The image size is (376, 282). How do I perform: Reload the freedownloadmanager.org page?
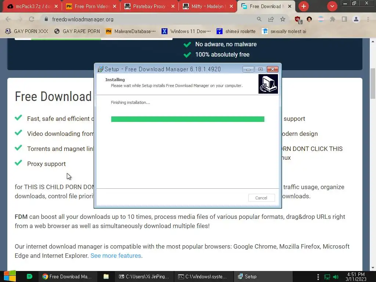[32, 19]
